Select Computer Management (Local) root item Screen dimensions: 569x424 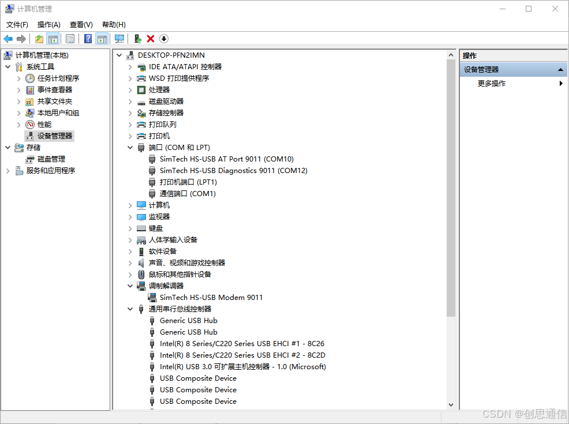point(42,55)
